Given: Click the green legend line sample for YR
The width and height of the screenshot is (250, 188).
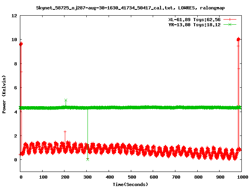Looking at the screenshot, I should (x=230, y=25).
